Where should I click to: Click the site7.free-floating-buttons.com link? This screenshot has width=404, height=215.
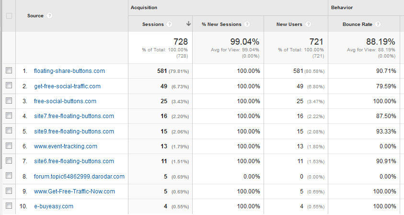click(74, 116)
